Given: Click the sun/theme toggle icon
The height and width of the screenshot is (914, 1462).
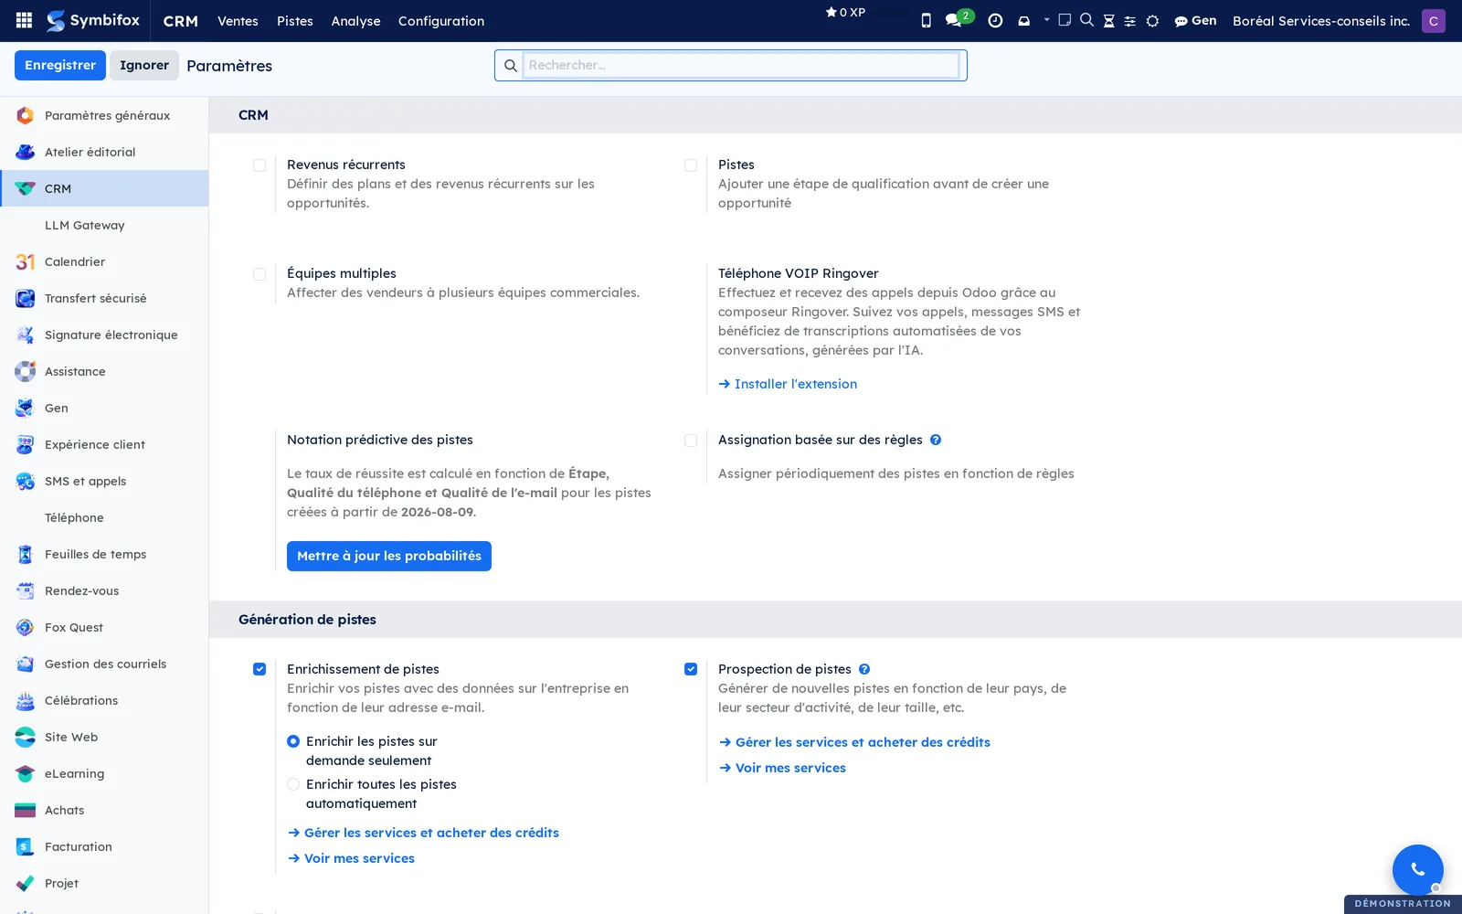Looking at the screenshot, I should point(1152,21).
